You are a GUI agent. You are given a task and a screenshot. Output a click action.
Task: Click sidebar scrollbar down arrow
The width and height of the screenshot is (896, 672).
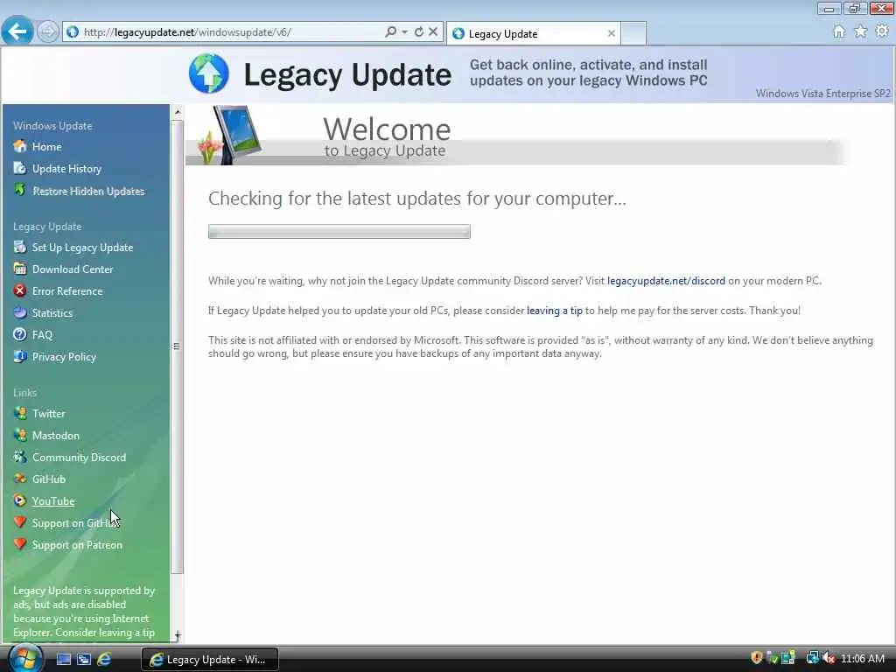tap(177, 635)
